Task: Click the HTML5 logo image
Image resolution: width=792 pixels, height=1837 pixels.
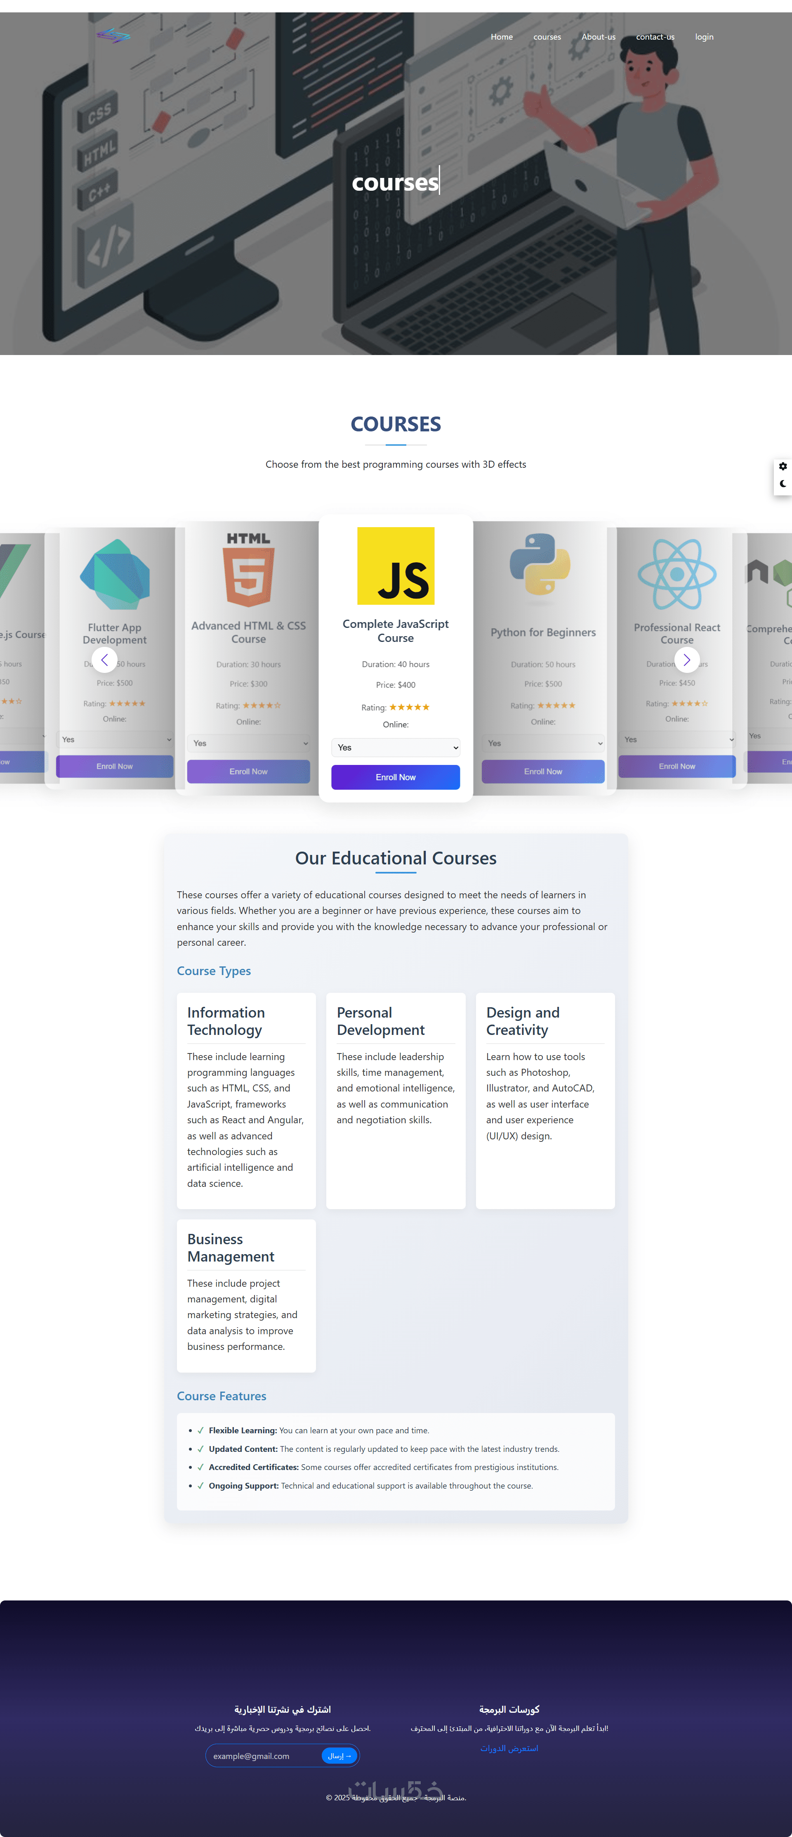Action: tap(248, 570)
